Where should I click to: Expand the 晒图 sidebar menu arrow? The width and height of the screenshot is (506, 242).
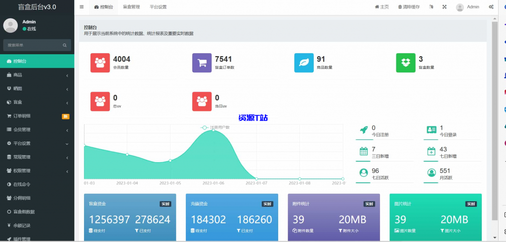(x=67, y=89)
